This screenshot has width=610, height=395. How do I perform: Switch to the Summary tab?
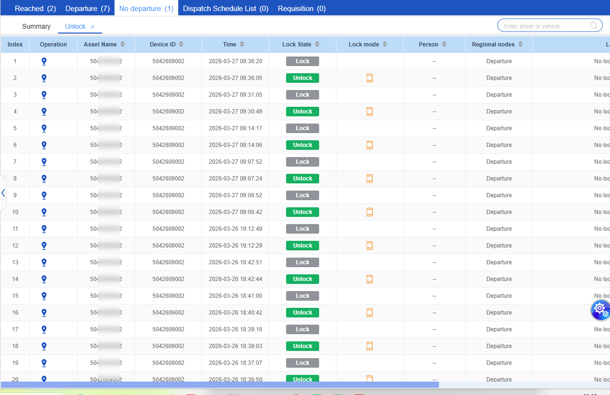click(x=36, y=26)
